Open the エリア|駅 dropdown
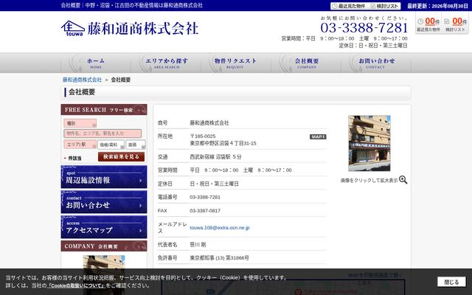472x295 pixels. coord(80,145)
